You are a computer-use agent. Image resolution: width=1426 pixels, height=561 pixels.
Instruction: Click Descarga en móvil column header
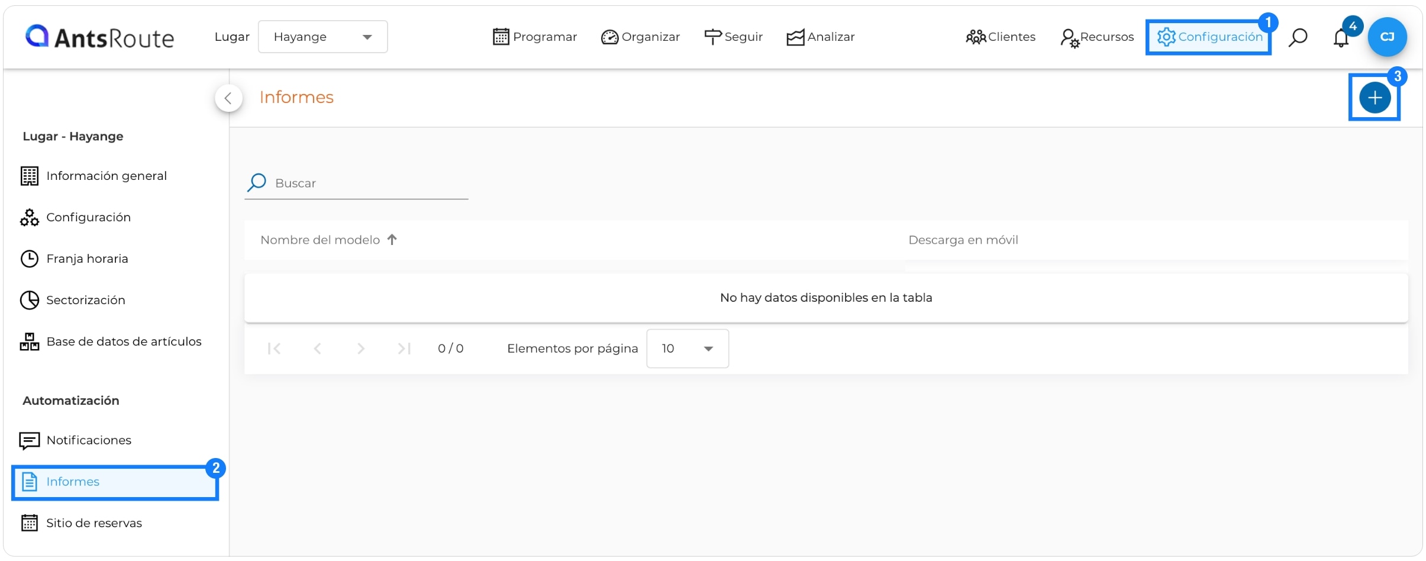(x=963, y=240)
